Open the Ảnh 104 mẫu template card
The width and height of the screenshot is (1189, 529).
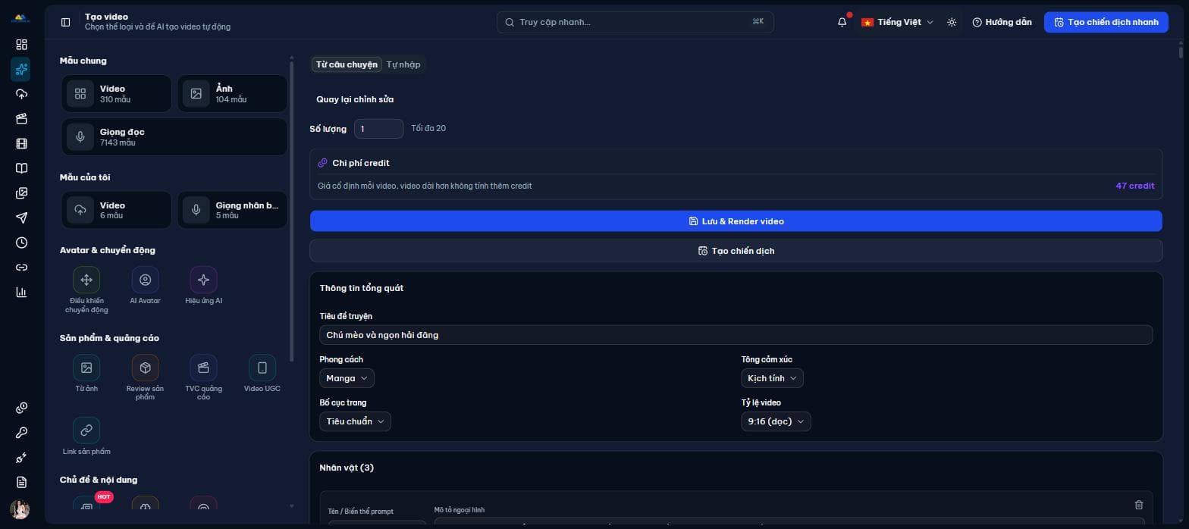pyautogui.click(x=232, y=93)
